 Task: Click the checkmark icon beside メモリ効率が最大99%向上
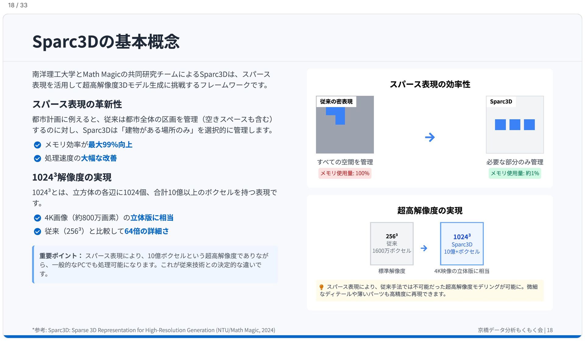pos(37,145)
